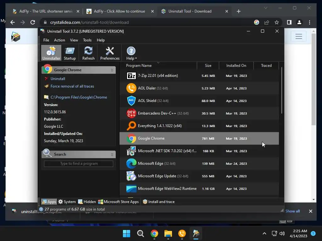Select the AOL Dialer icon in list
The image size is (322, 241).
[131, 88]
